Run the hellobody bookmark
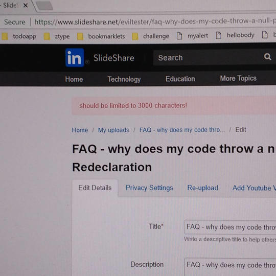 [235, 35]
